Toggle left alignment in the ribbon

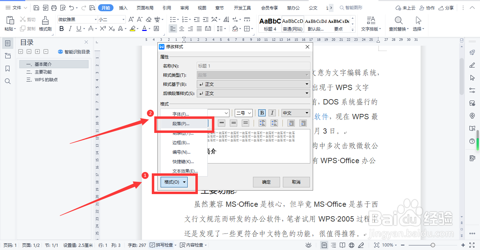[x=173, y=28]
